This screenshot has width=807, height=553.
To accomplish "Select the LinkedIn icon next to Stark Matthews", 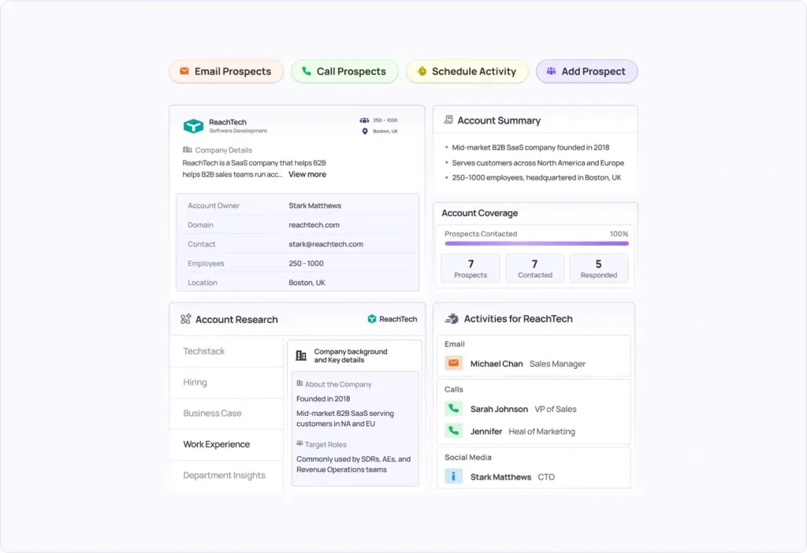I will pos(452,477).
